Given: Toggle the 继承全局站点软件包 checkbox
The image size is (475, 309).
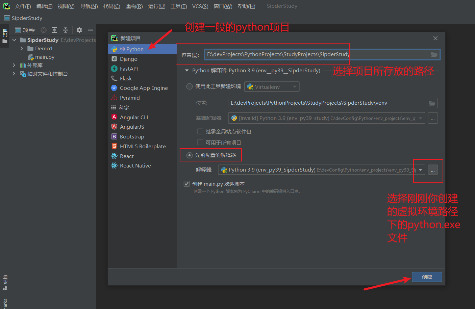Looking at the screenshot, I should (200, 131).
